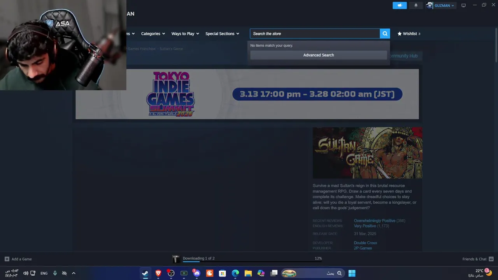Launch Microsoft Edge from taskbar
The width and height of the screenshot is (498, 280).
click(235, 273)
